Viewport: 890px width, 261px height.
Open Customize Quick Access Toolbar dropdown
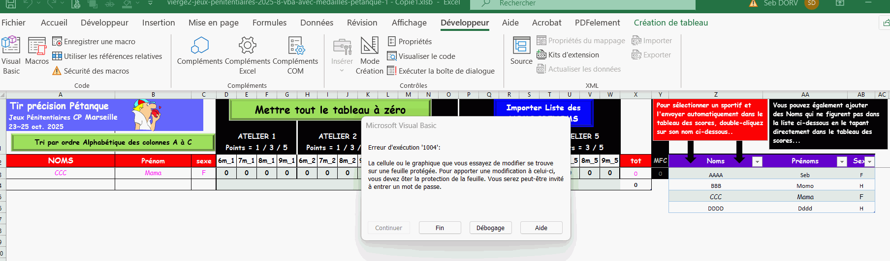(150, 3)
